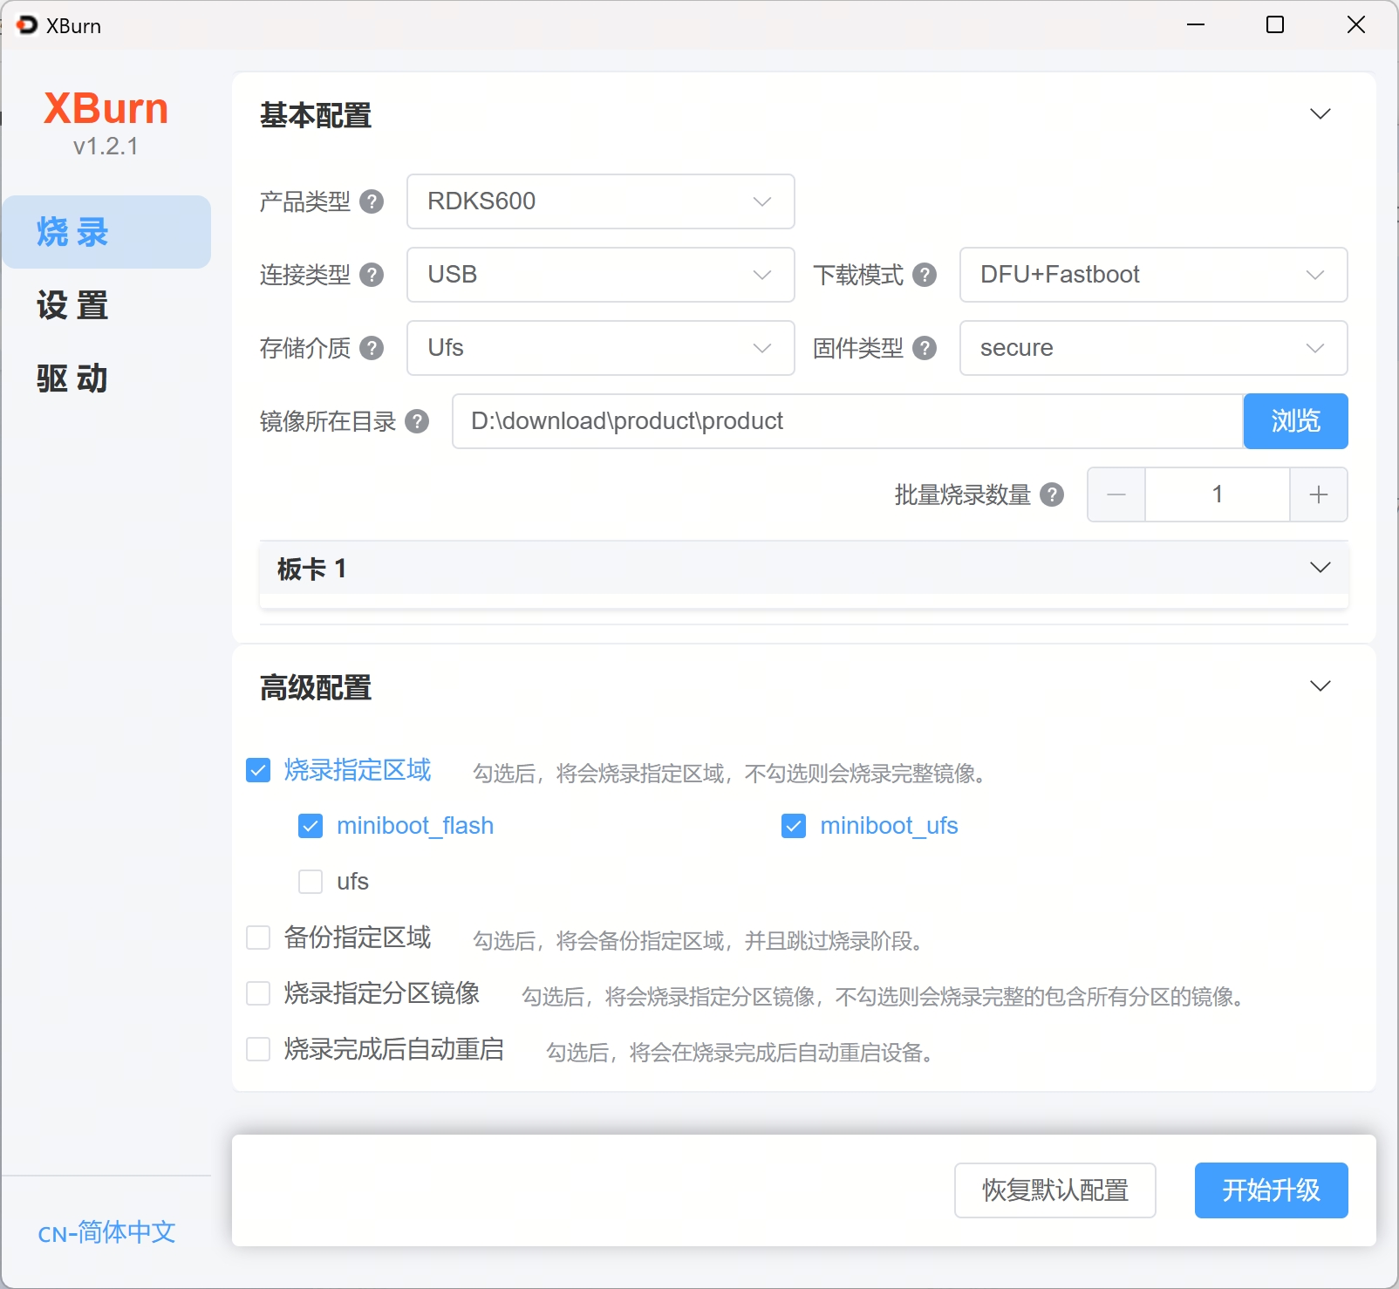
Task: Enable the 备份指定区域 checkbox
Action: coord(258,938)
